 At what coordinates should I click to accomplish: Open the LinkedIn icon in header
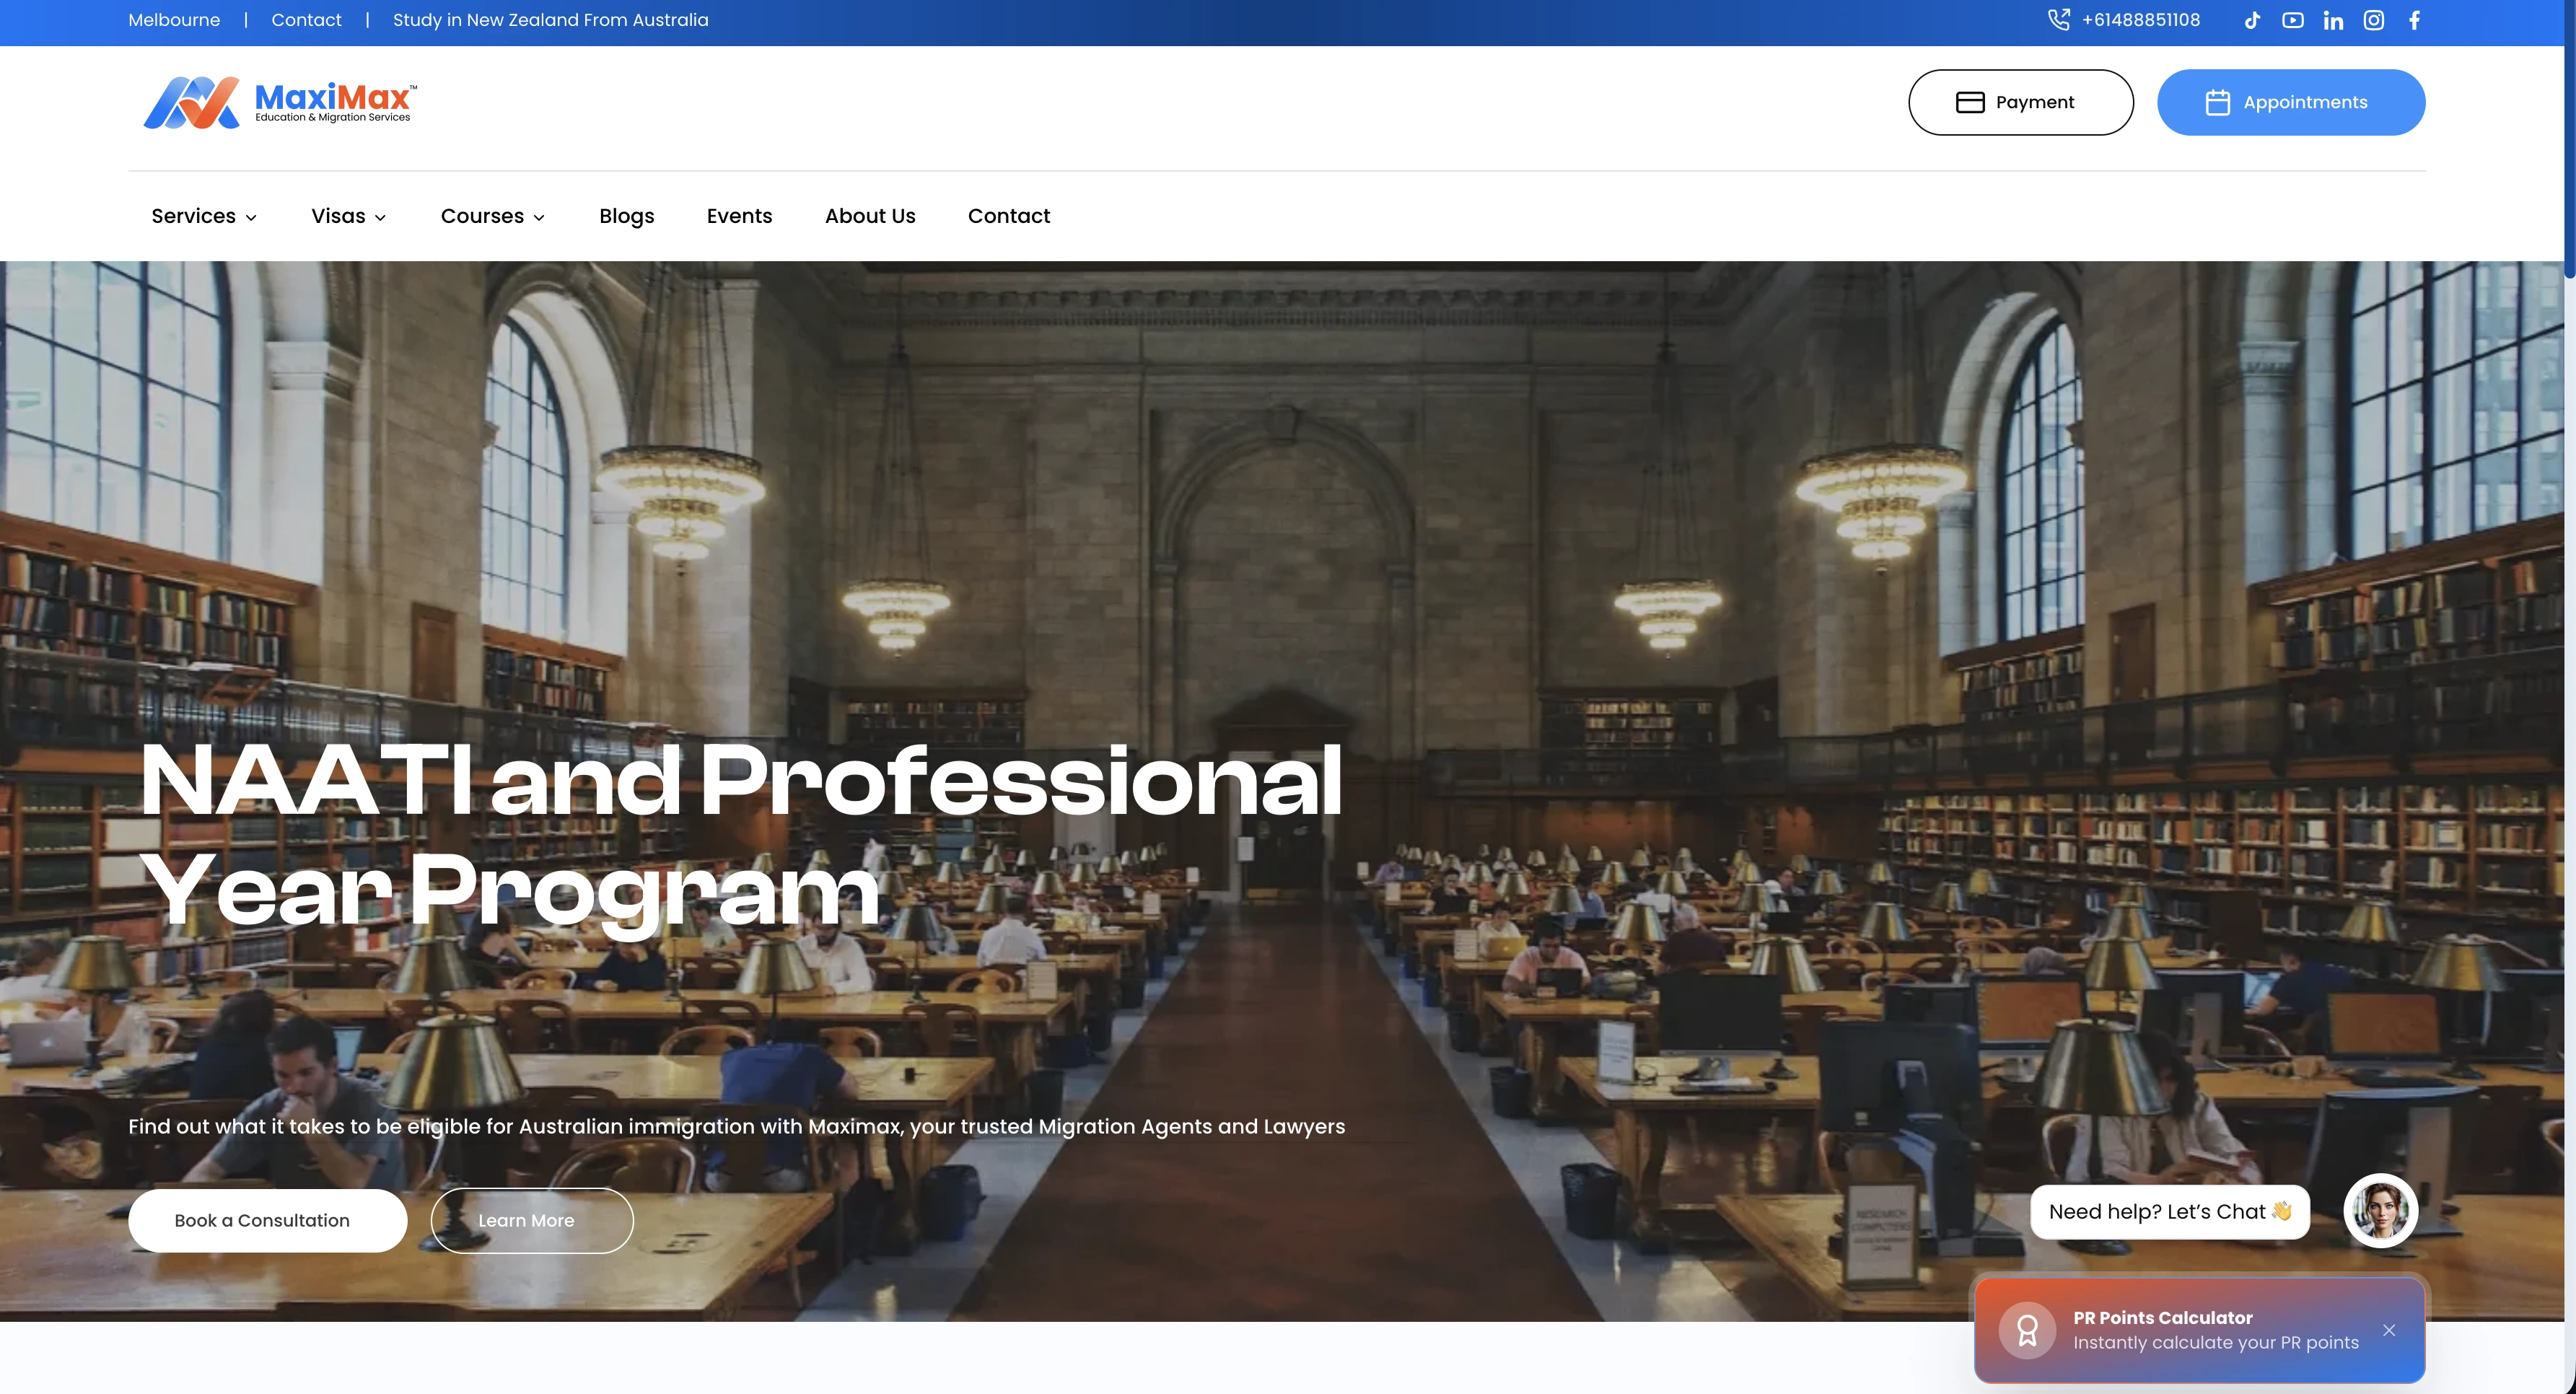2333,20
